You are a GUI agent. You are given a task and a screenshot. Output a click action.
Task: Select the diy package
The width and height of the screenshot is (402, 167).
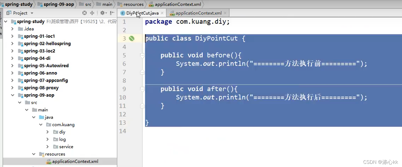click(62, 132)
